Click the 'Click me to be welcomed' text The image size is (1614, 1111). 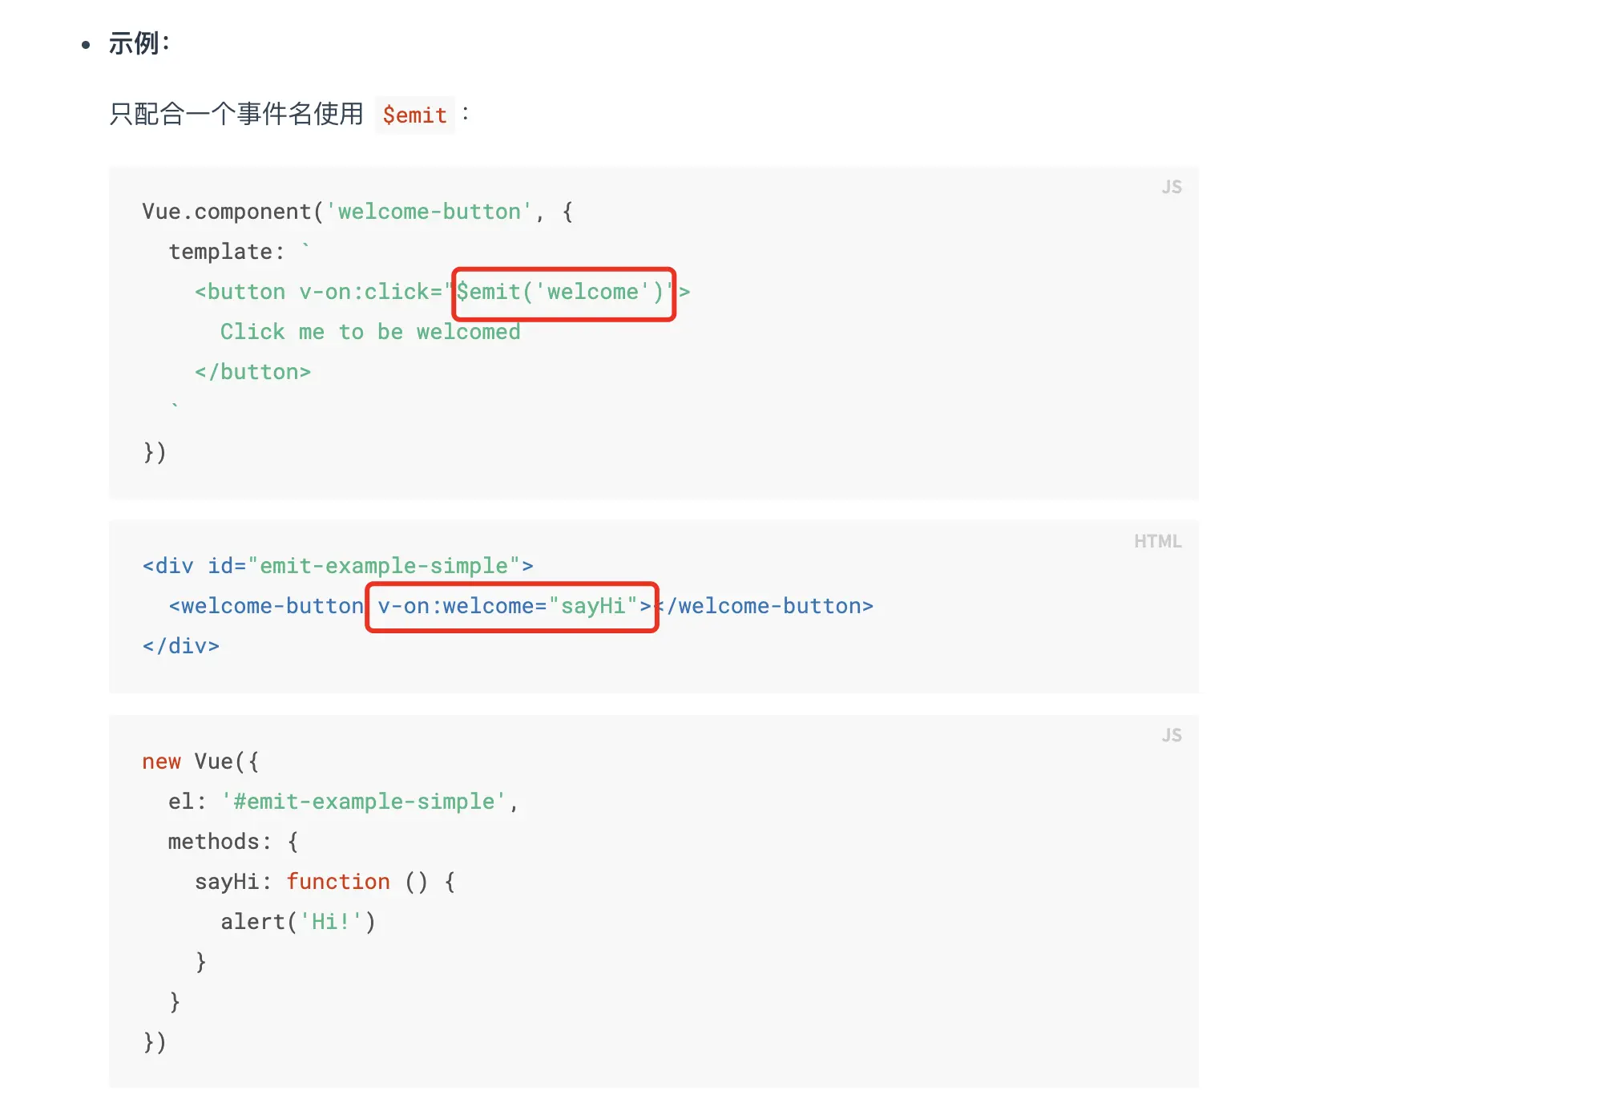370,332
